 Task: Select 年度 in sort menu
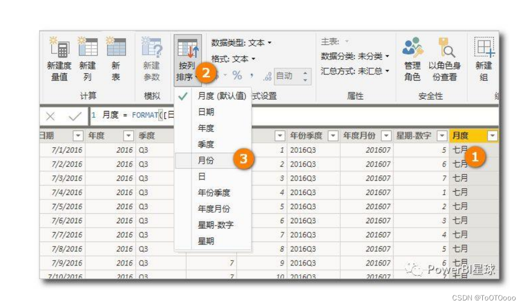tap(213, 128)
